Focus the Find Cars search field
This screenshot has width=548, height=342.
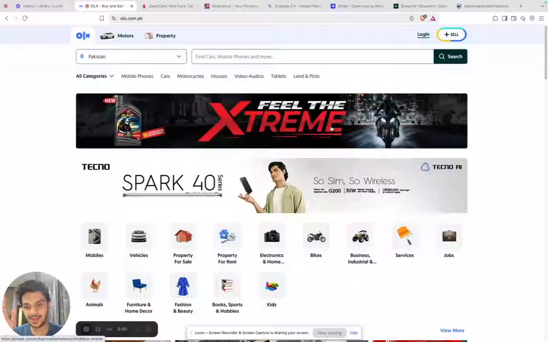tap(313, 57)
